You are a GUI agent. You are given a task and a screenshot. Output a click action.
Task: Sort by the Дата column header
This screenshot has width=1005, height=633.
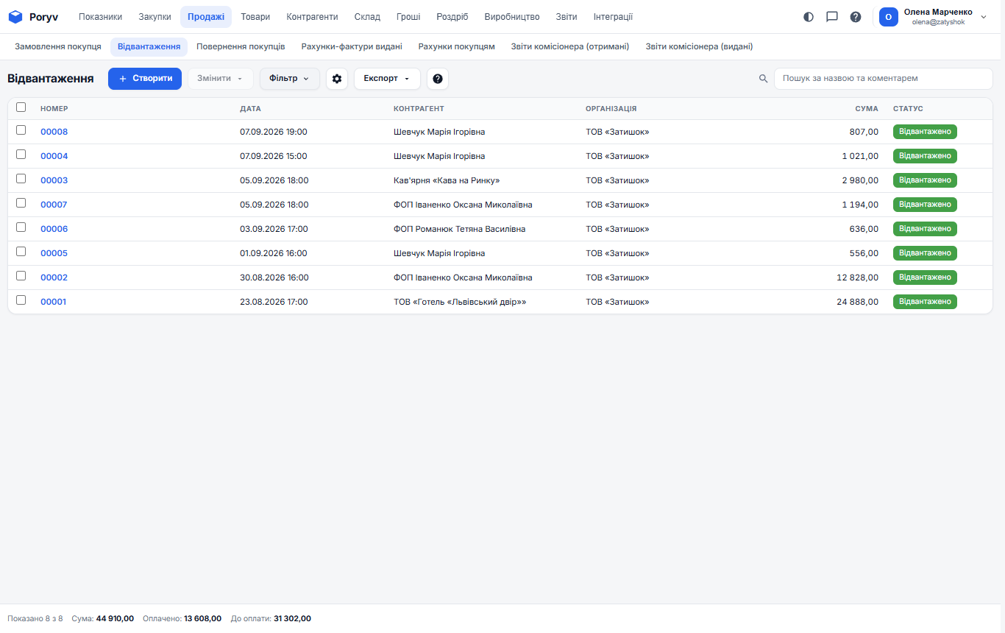[250, 109]
